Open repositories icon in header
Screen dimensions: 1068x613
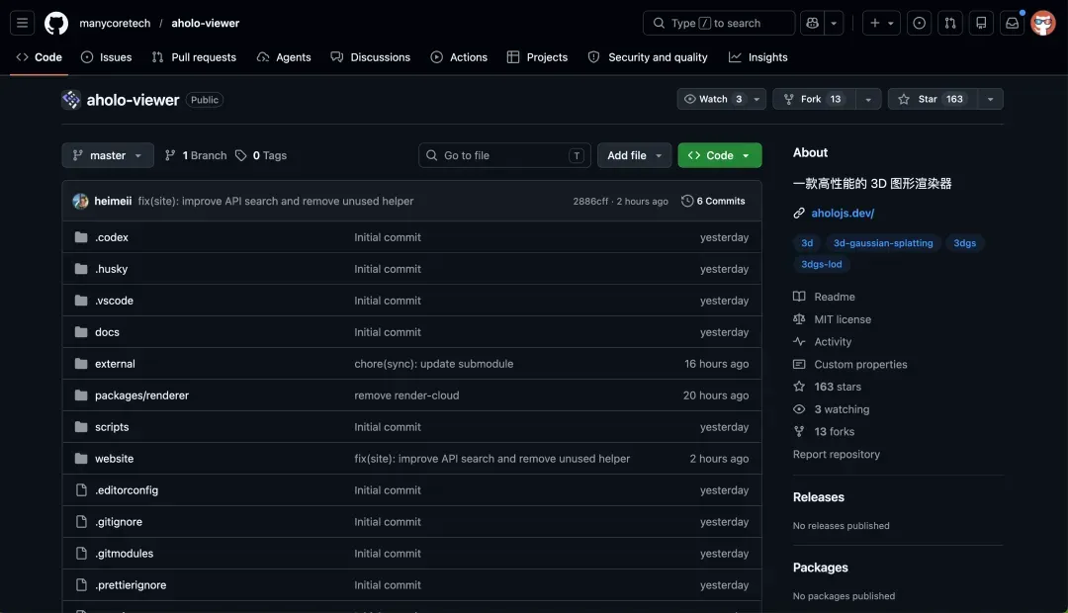coord(981,23)
